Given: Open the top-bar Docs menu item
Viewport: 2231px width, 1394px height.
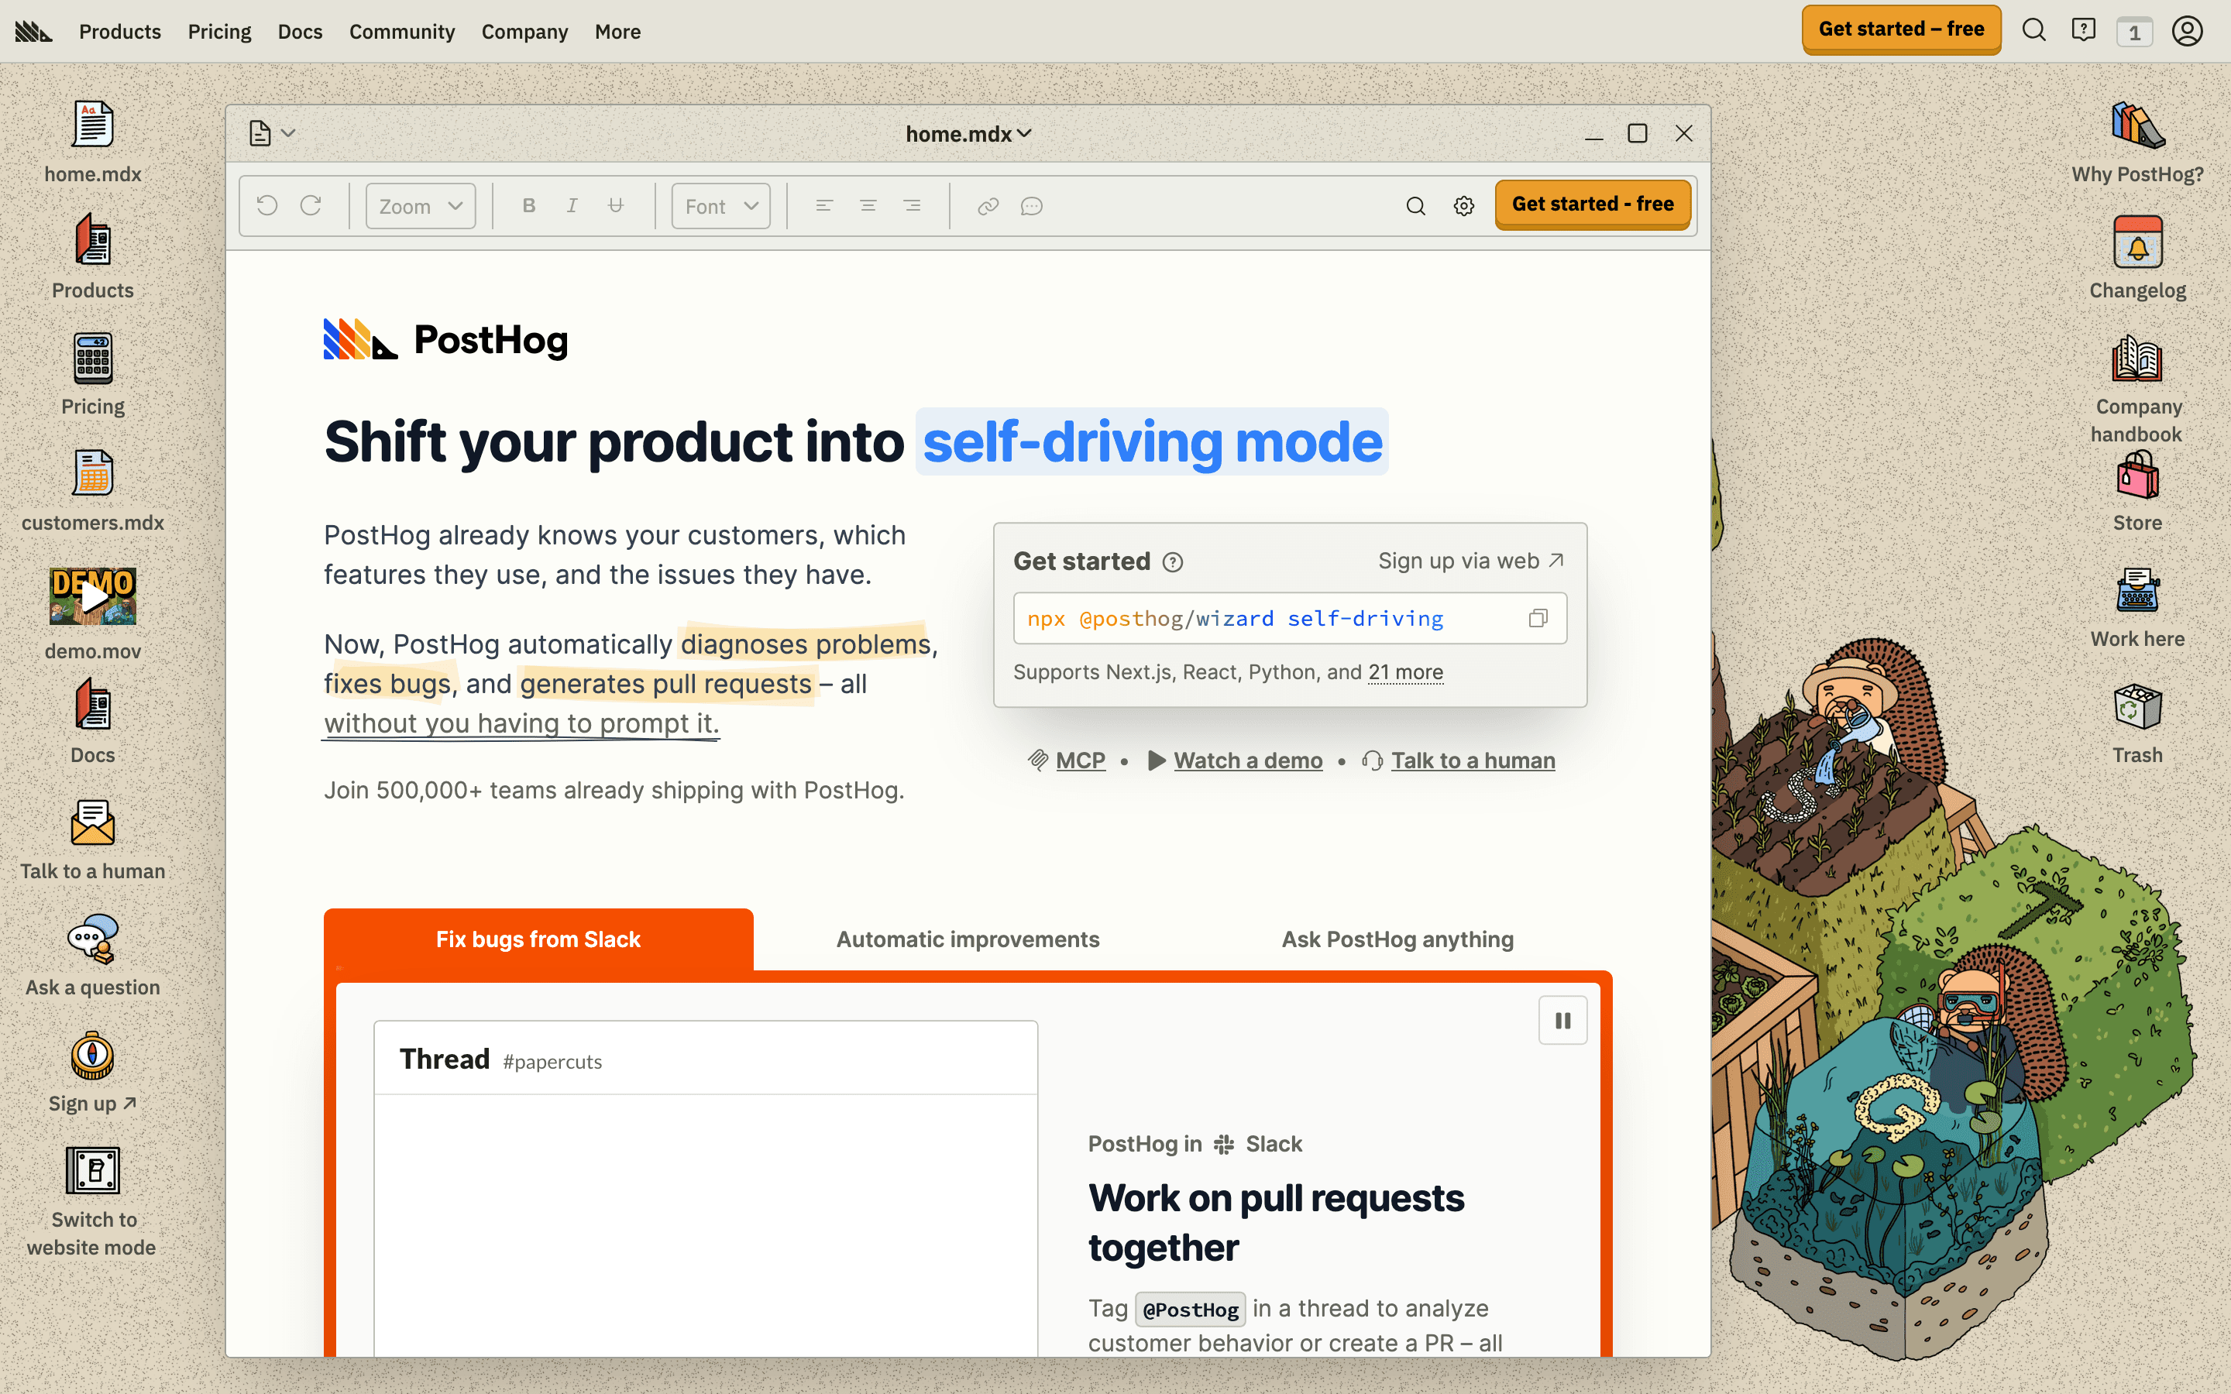Looking at the screenshot, I should point(300,31).
